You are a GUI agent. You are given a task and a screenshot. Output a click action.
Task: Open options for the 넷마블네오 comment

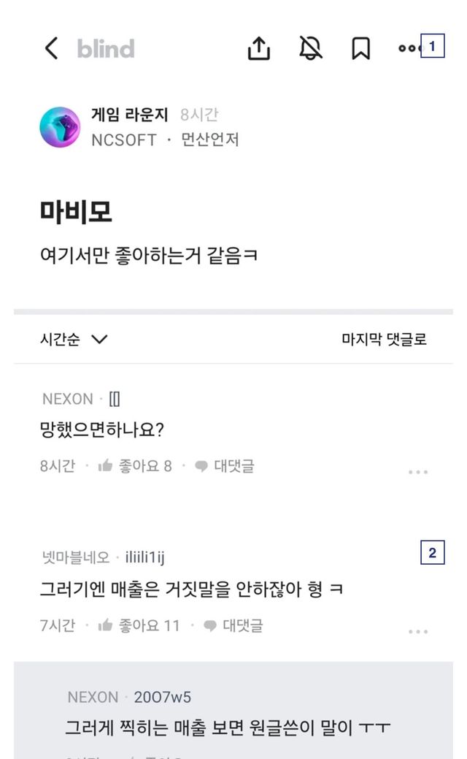[418, 631]
